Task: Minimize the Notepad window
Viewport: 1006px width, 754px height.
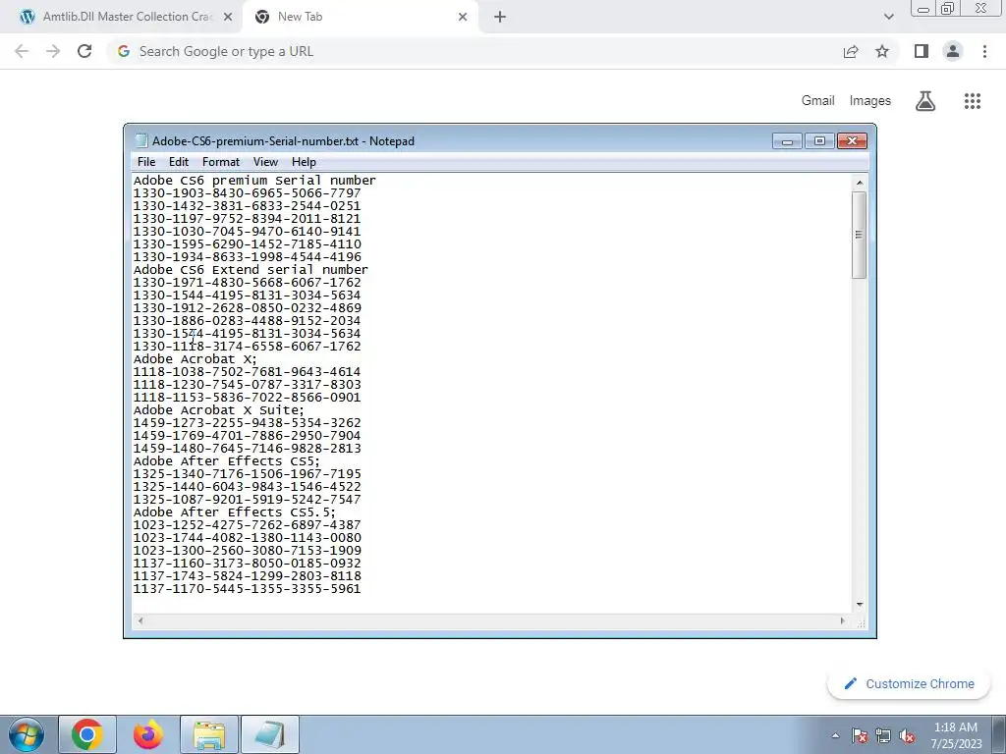Action: pos(787,141)
